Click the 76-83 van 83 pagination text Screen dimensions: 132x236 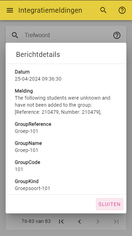pos(36,221)
